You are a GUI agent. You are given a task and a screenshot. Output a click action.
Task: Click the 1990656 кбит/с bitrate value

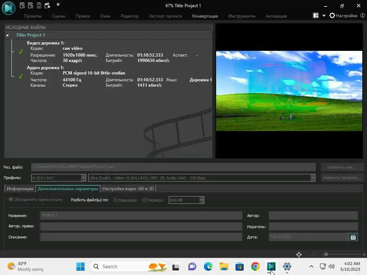tap(153, 61)
